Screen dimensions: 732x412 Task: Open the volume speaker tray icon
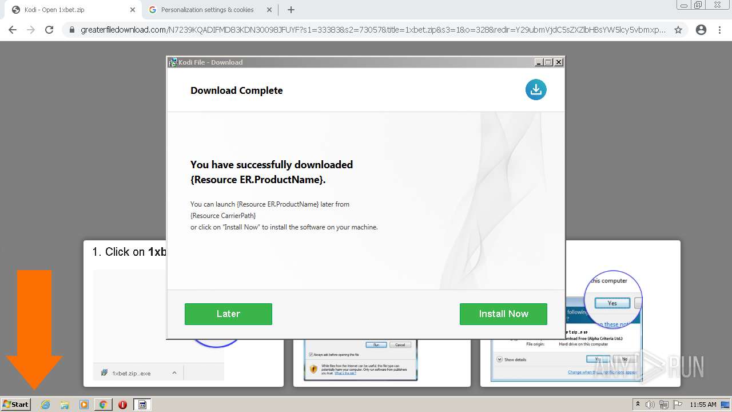click(x=650, y=405)
